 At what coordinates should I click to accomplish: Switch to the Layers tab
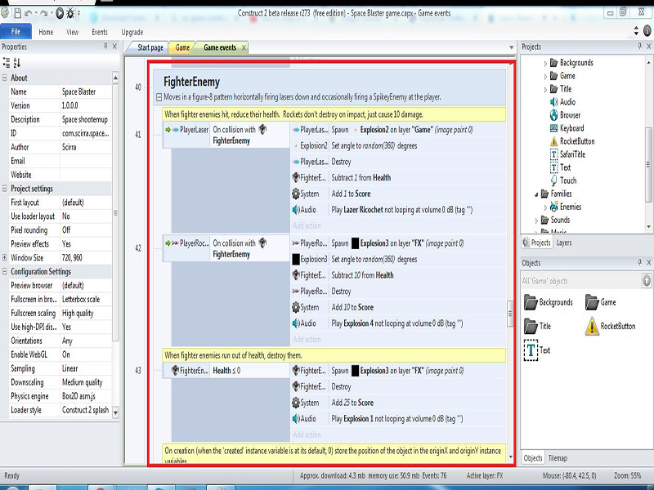[564, 243]
